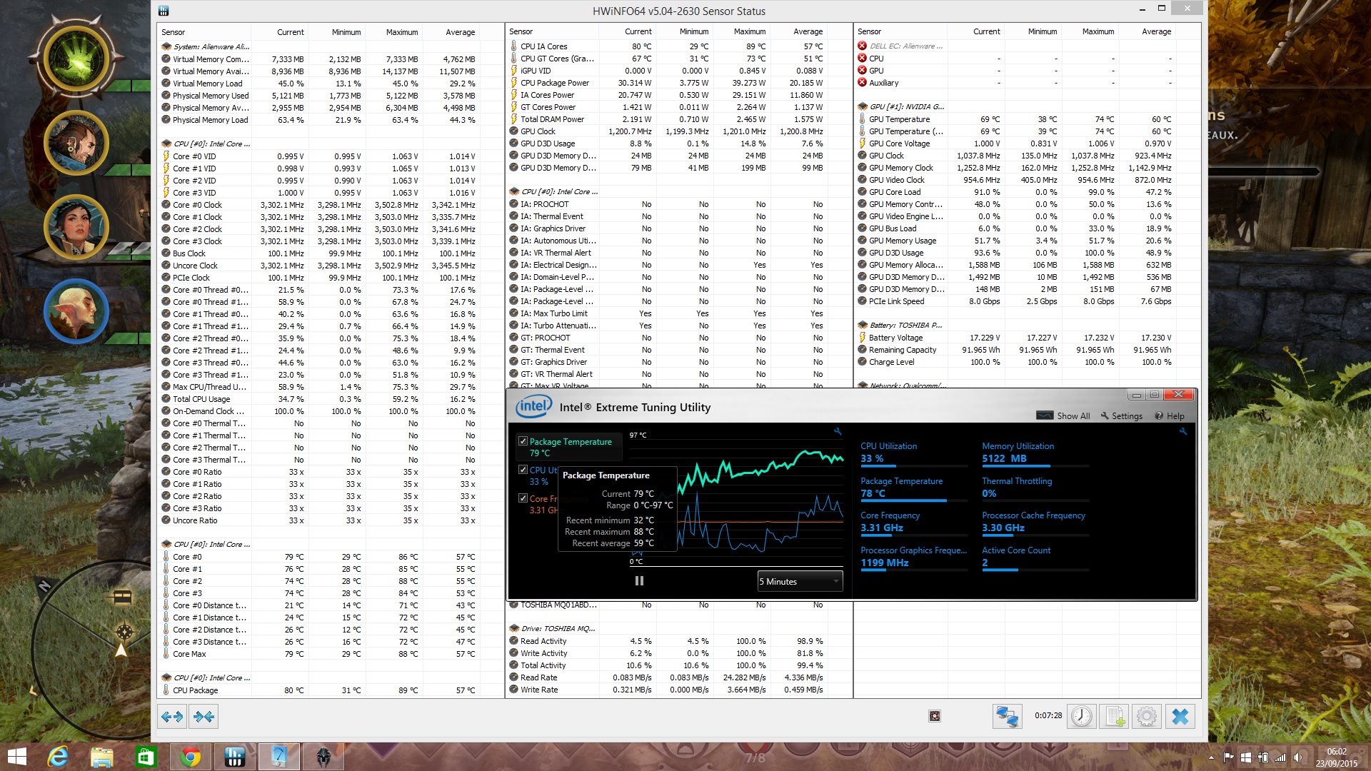Image resolution: width=1371 pixels, height=771 pixels.
Task: Click the expand columns double-arrow button
Action: pyautogui.click(x=172, y=716)
